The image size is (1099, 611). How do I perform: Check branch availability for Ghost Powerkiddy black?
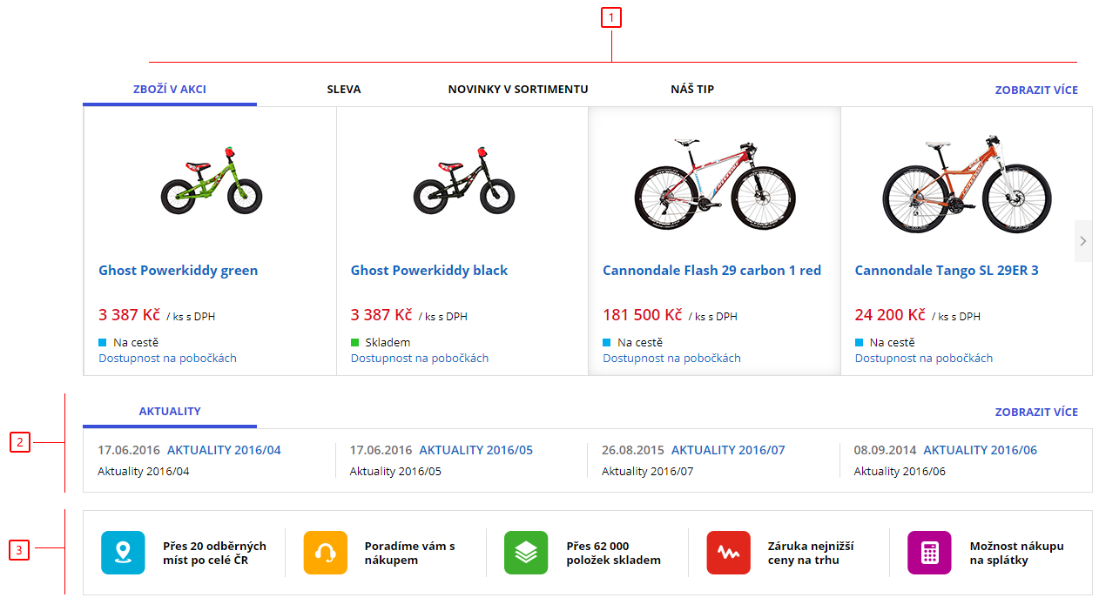point(420,358)
